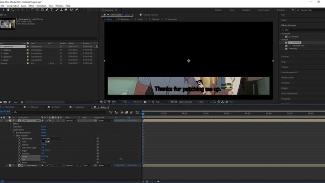The width and height of the screenshot is (325, 183).
Task: Select the Brush tool
Action: (57, 10)
